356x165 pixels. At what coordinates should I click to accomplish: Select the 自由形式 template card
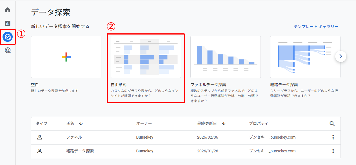tap(146, 57)
